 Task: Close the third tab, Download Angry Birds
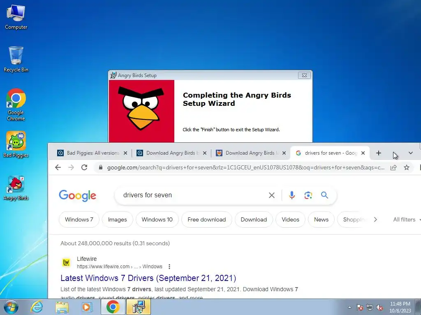pyautogui.click(x=284, y=153)
